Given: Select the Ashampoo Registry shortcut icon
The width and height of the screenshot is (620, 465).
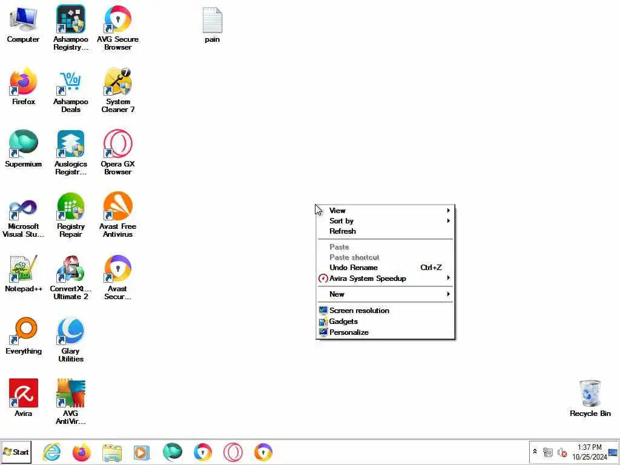Looking at the screenshot, I should (x=71, y=28).
